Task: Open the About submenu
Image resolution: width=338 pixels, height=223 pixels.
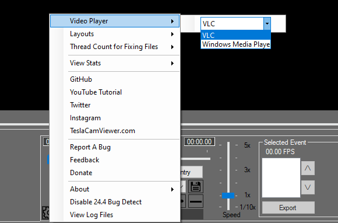Action: 115,189
